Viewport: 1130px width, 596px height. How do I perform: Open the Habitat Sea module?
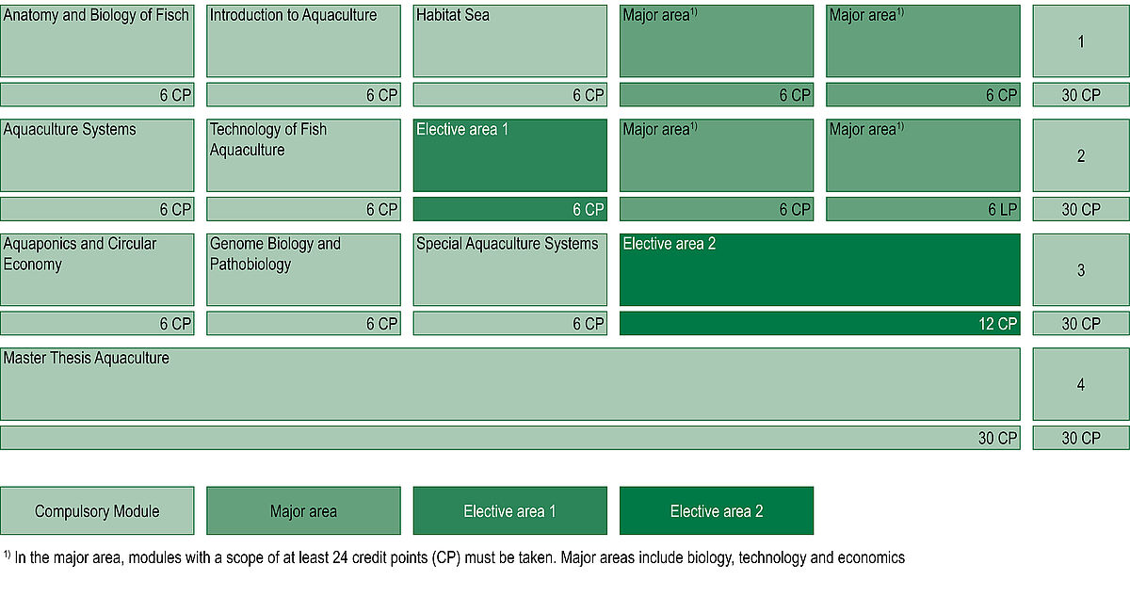coord(510,41)
